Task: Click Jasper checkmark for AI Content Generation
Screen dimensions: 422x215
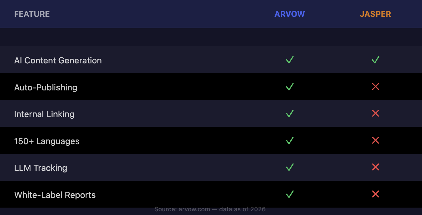Action: click(375, 60)
